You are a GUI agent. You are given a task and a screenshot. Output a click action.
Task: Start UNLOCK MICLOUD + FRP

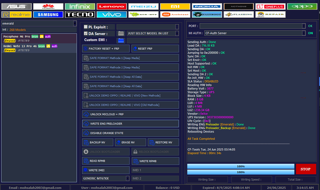130,114
